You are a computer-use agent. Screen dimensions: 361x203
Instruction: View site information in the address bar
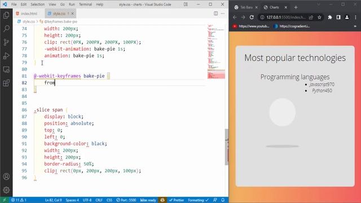click(262, 17)
